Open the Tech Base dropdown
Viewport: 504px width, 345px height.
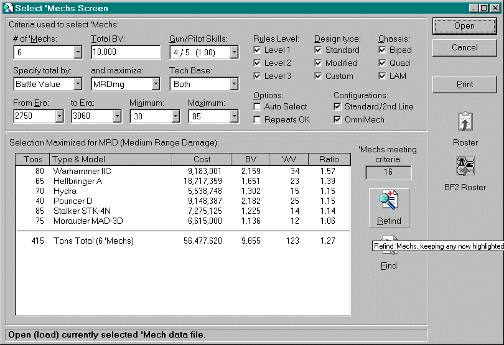coord(234,84)
